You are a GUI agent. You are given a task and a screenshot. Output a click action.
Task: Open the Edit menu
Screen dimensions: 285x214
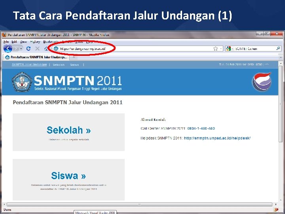[14, 42]
